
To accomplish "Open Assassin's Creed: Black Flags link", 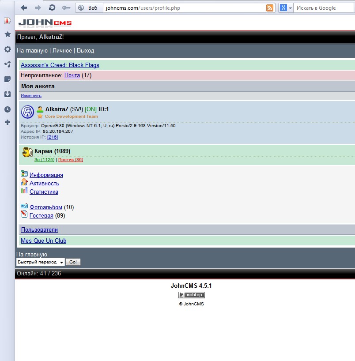I will click(60, 65).
